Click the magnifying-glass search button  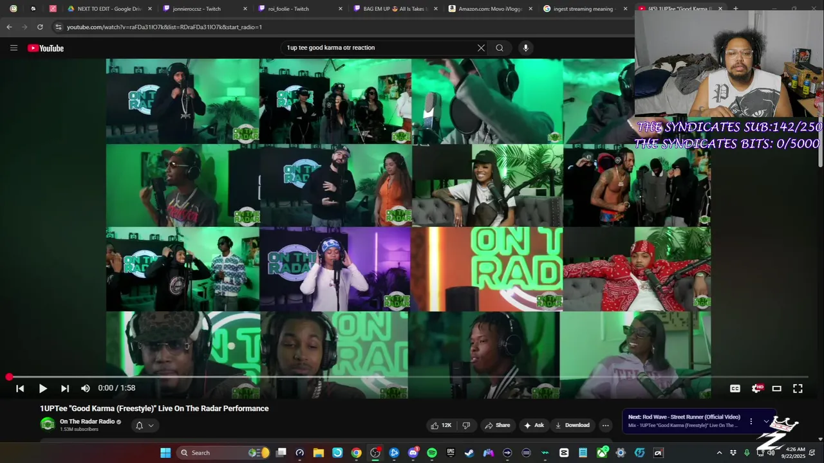click(500, 48)
